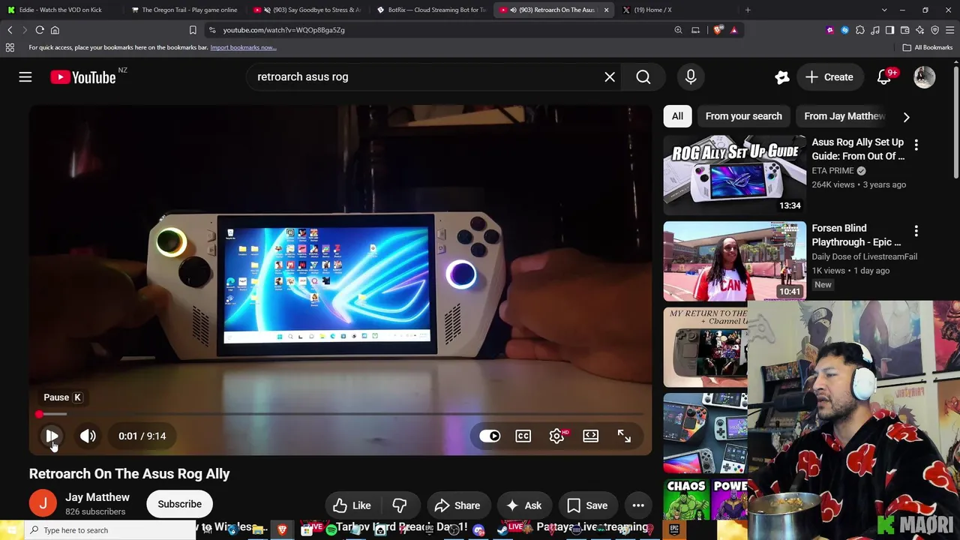Open more actions below the video
960x540 pixels.
tap(638, 505)
